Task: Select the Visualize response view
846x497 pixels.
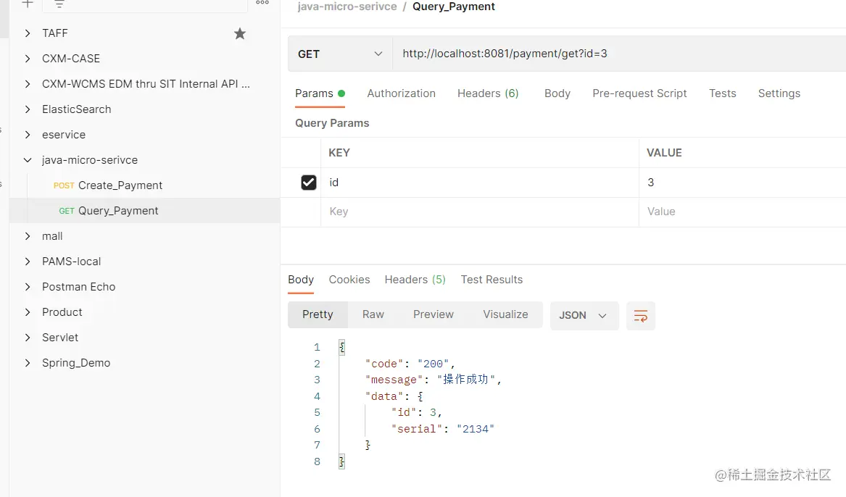Action: [505, 314]
